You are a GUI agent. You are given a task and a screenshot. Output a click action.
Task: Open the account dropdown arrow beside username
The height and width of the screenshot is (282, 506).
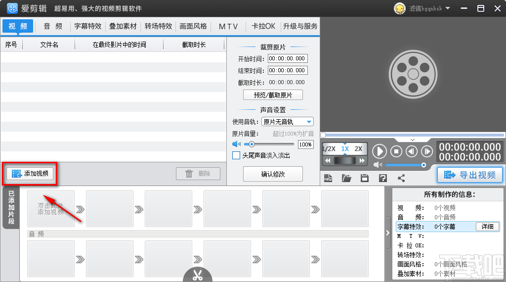448,8
